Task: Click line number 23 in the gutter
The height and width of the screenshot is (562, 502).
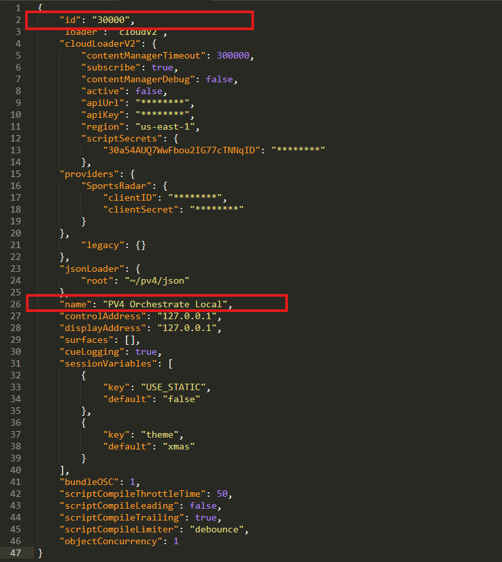Action: pyautogui.click(x=15, y=268)
